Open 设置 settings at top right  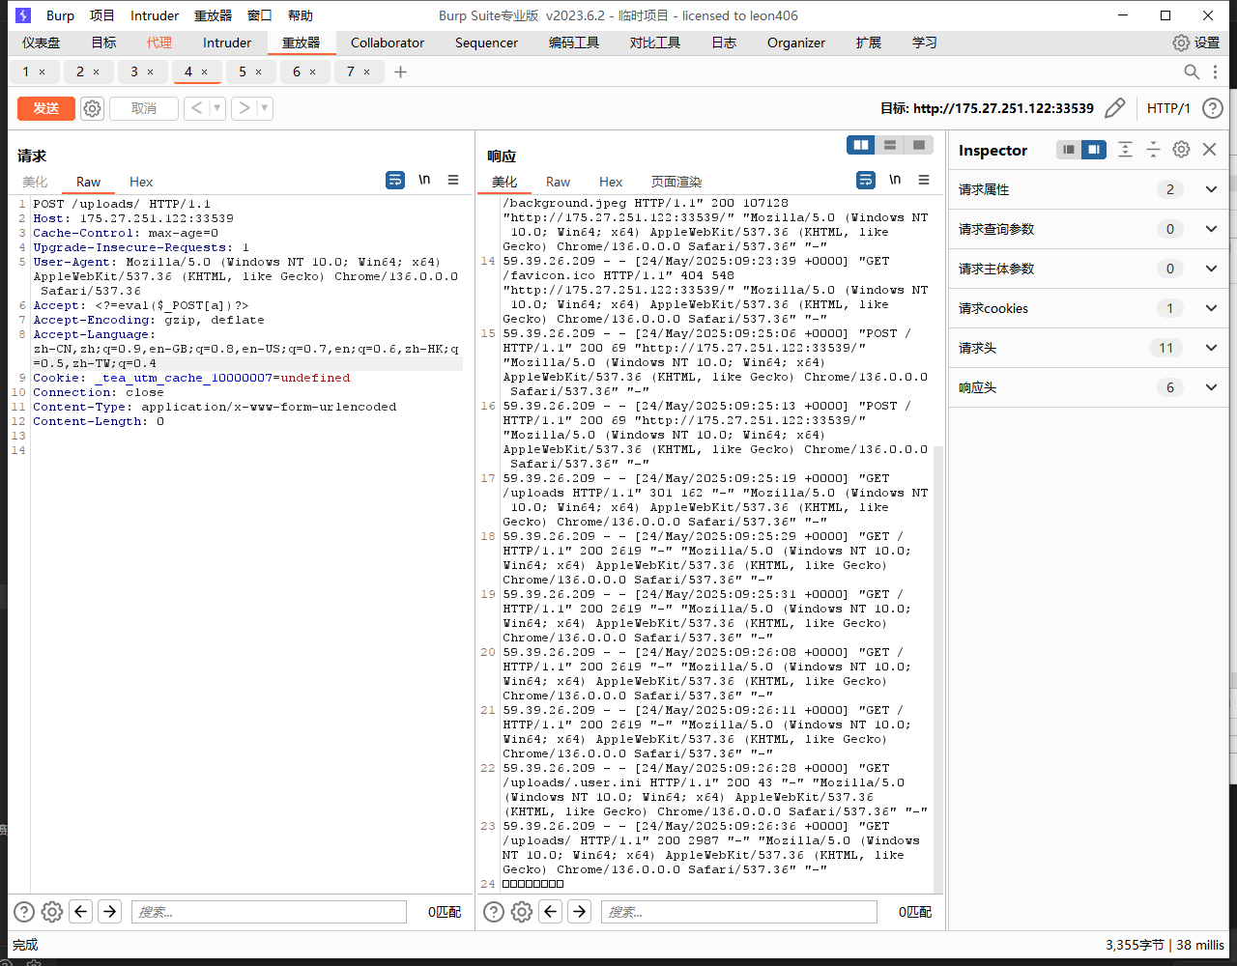pos(1196,43)
